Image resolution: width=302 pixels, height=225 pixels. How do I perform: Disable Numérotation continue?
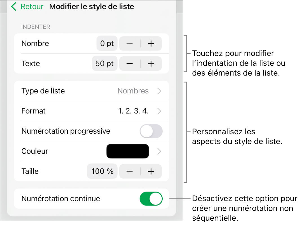tap(151, 198)
